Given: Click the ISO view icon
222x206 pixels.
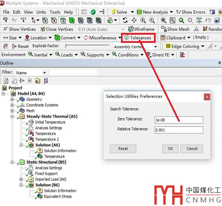Looking at the screenshot, I should pos(199,20).
